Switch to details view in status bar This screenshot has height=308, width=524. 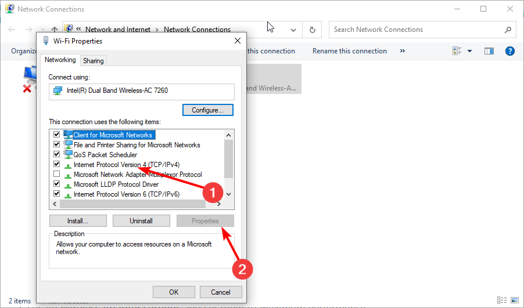pos(501,300)
